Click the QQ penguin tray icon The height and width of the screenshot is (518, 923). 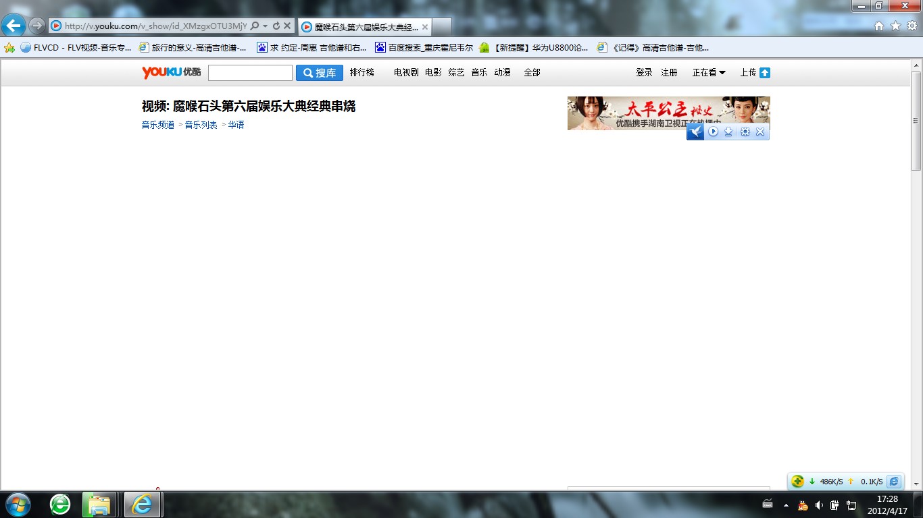[803, 505]
